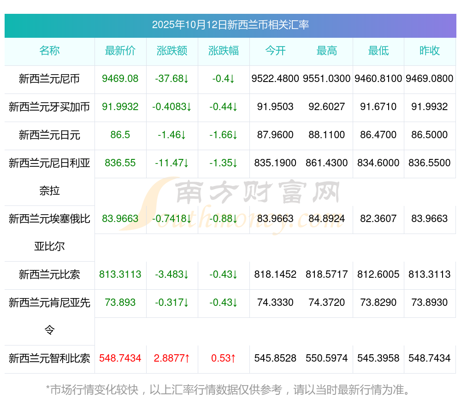Select the 新西兰元尼币 row name
This screenshot has height=404, width=461.
(49, 79)
